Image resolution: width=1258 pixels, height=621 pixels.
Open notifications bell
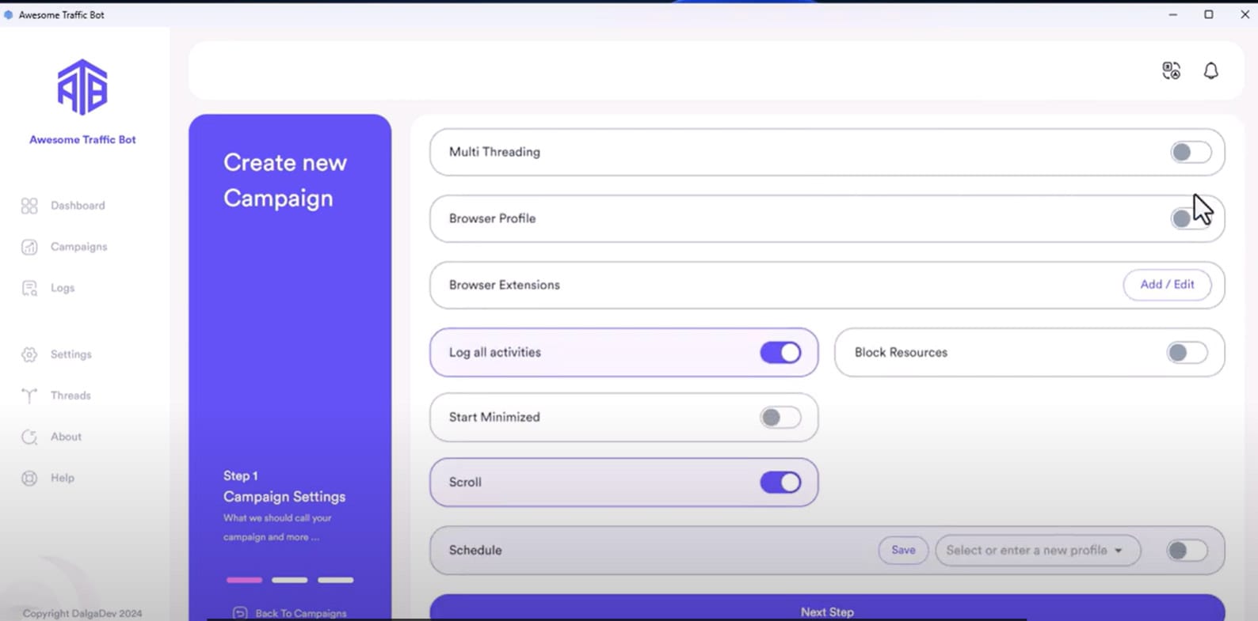[x=1210, y=70]
